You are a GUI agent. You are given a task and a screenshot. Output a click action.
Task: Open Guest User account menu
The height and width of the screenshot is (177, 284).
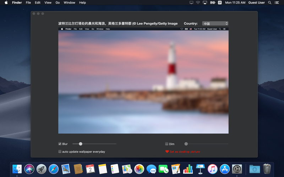pos(256,2)
